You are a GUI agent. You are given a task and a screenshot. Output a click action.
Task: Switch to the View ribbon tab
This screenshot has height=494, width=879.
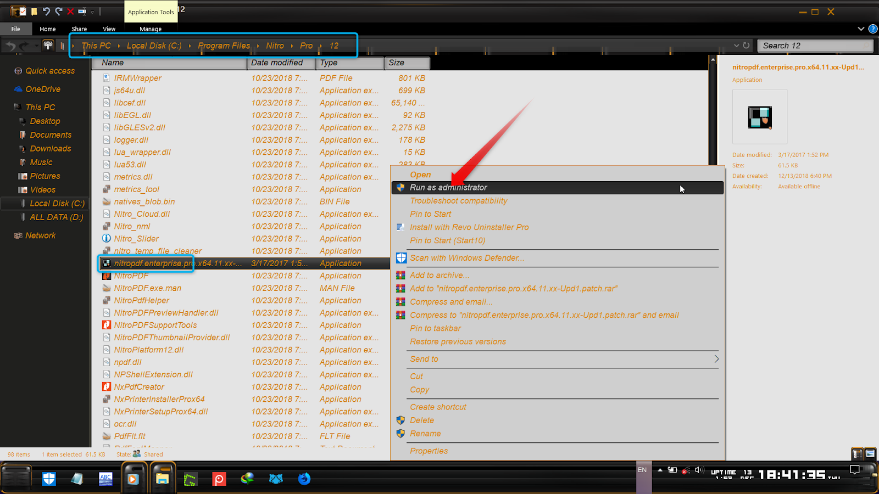(109, 29)
